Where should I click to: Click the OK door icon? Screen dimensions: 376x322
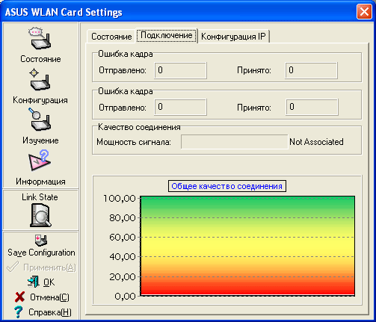click(x=34, y=282)
